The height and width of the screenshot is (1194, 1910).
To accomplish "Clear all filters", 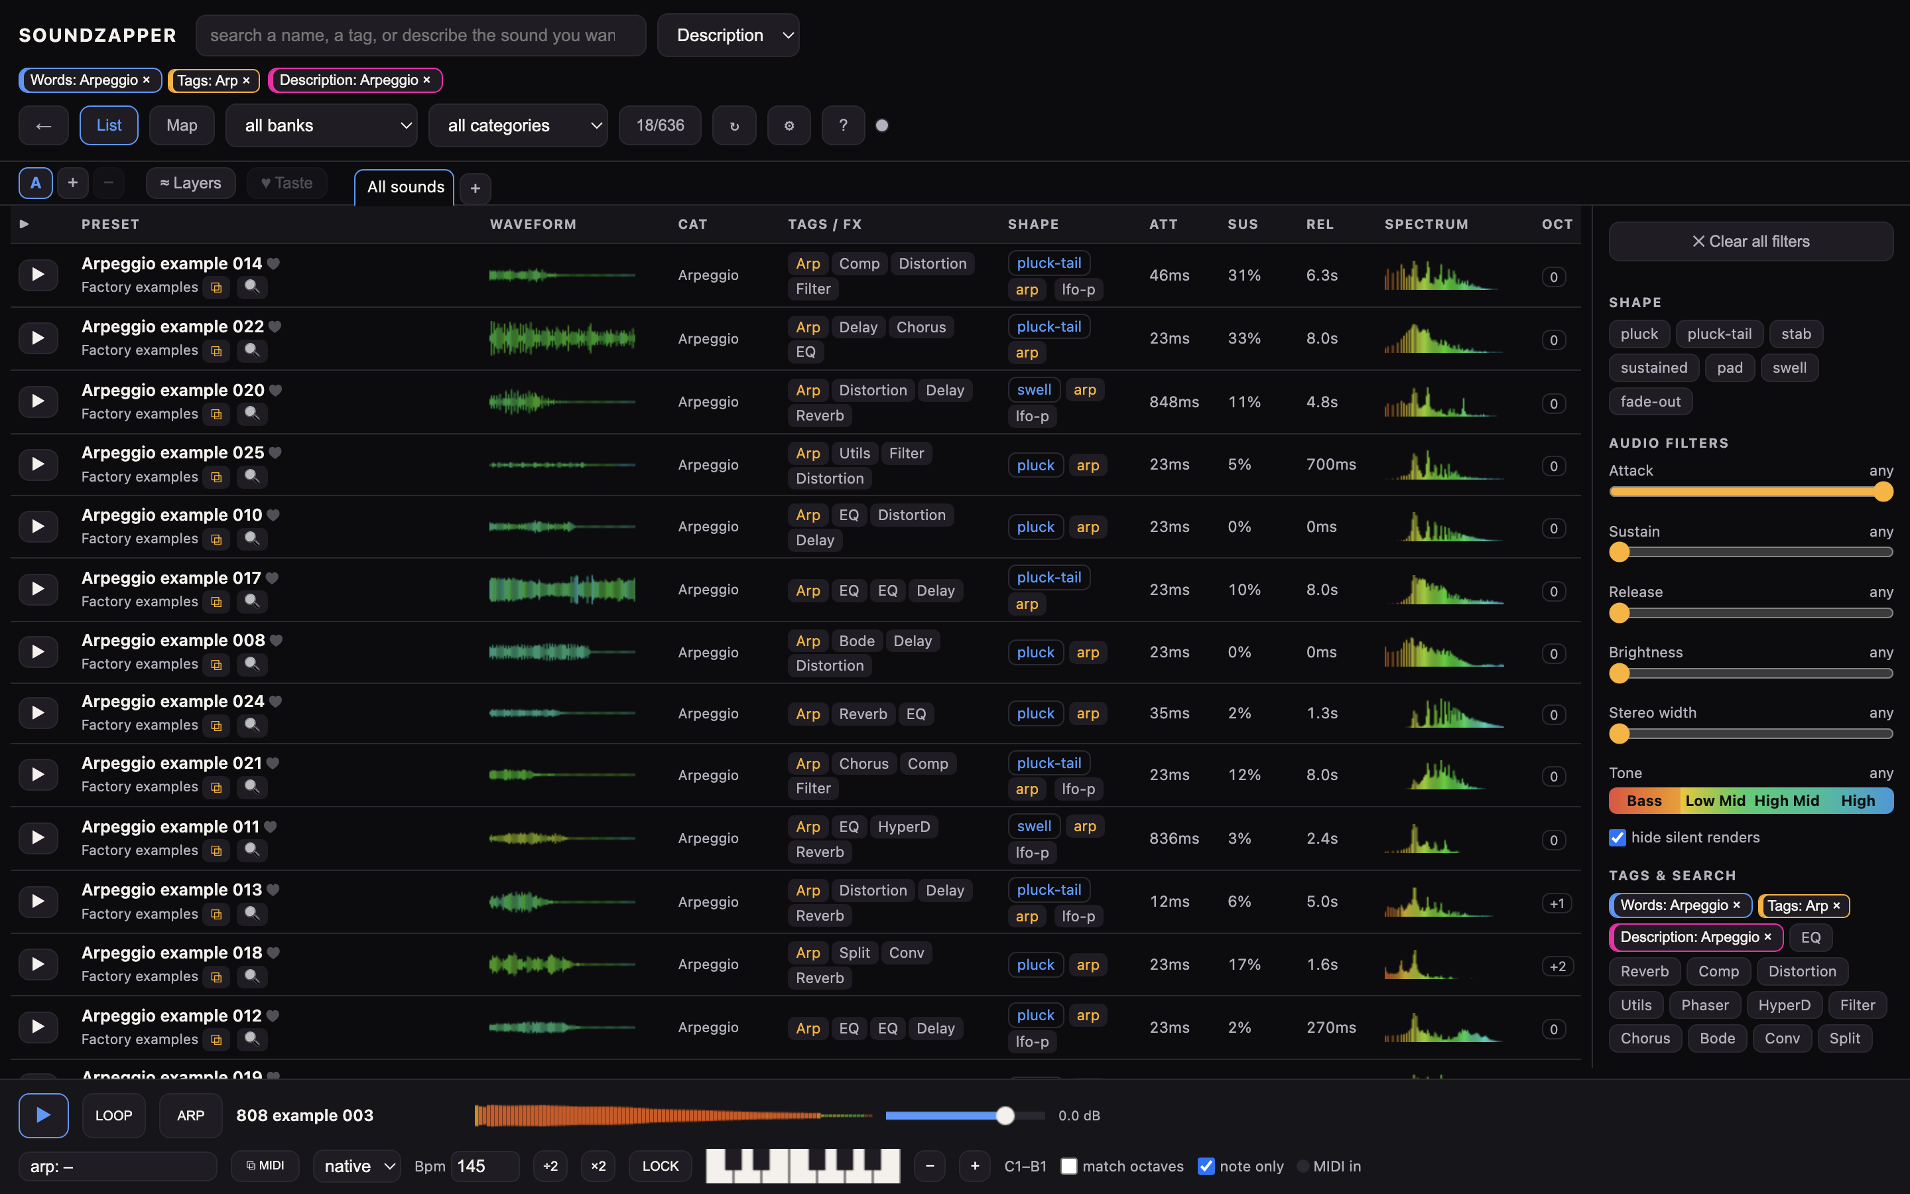I will tap(1751, 241).
